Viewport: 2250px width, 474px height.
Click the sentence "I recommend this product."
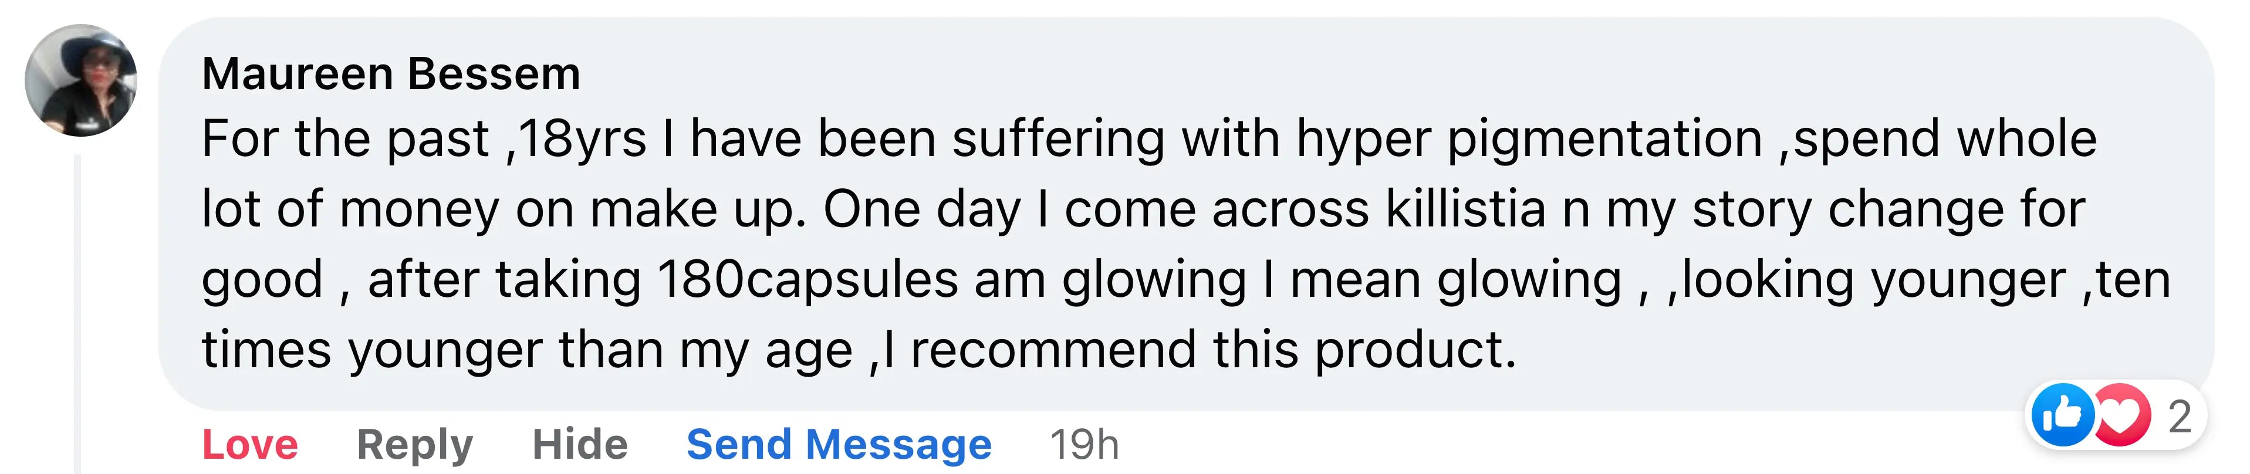pyautogui.click(x=1200, y=350)
